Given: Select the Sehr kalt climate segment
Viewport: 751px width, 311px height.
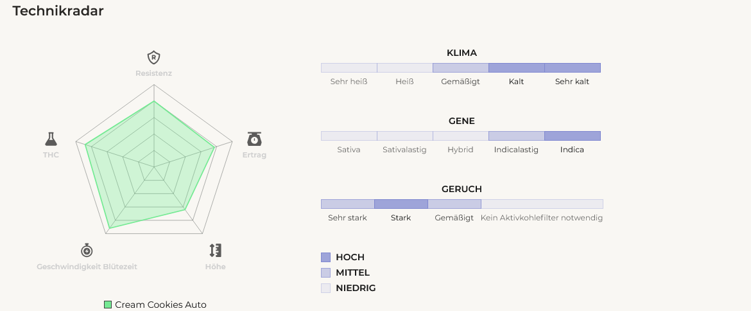Looking at the screenshot, I should tap(573, 67).
